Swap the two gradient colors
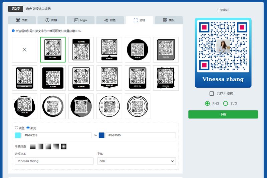 click(x=95, y=135)
